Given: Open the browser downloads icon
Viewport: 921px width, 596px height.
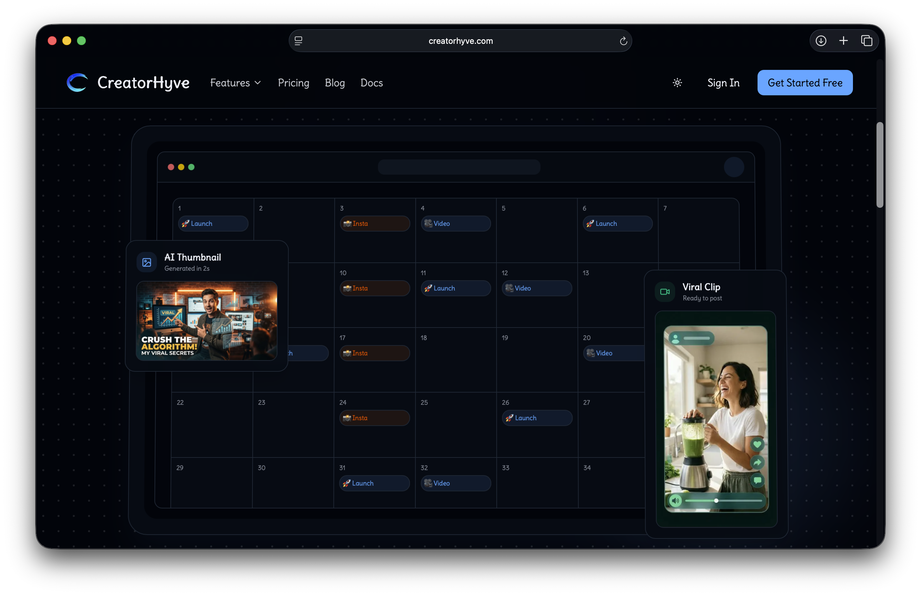Looking at the screenshot, I should click(821, 41).
